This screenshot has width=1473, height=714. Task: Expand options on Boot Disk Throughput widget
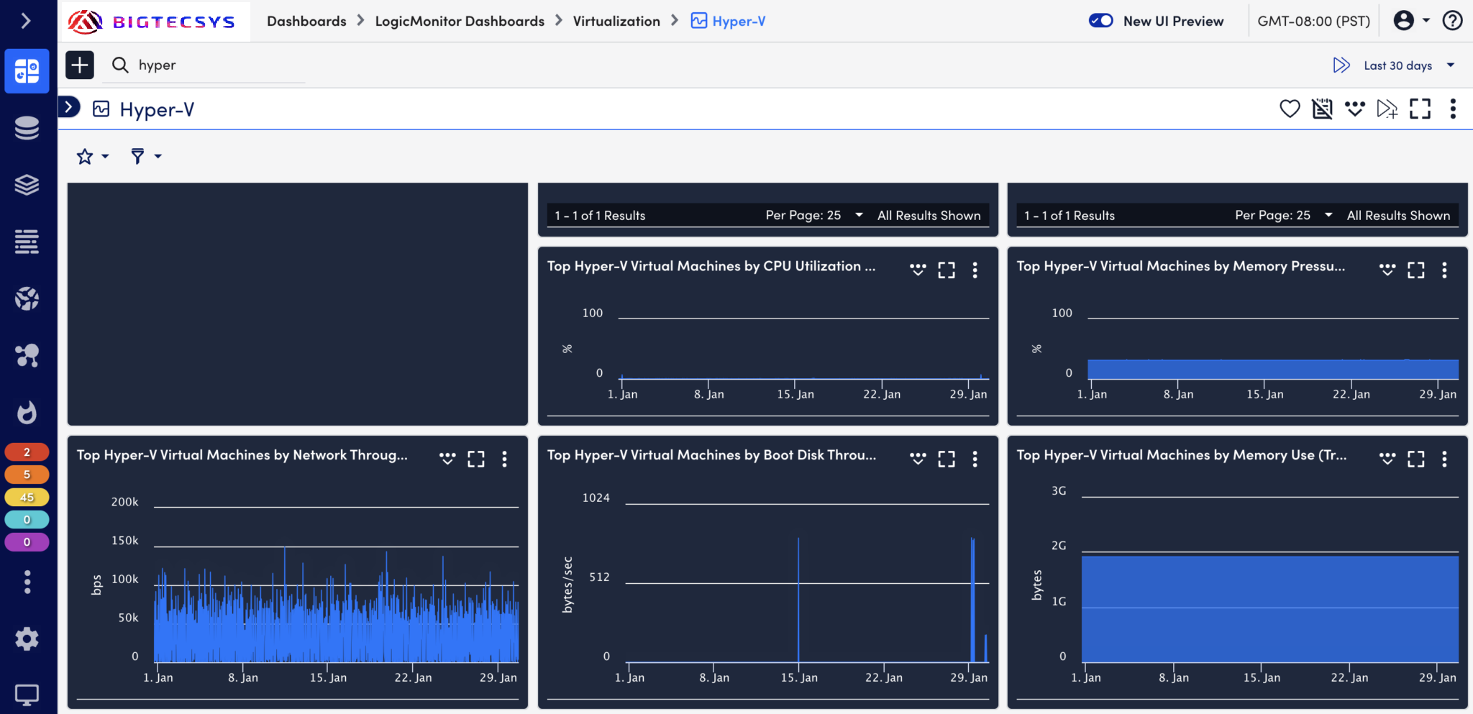(918, 459)
